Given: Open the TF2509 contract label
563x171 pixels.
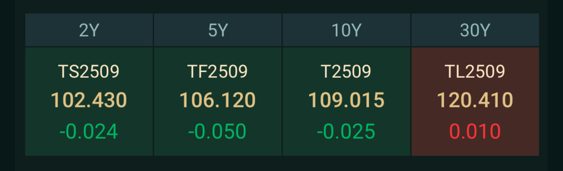Looking at the screenshot, I should (x=218, y=71).
